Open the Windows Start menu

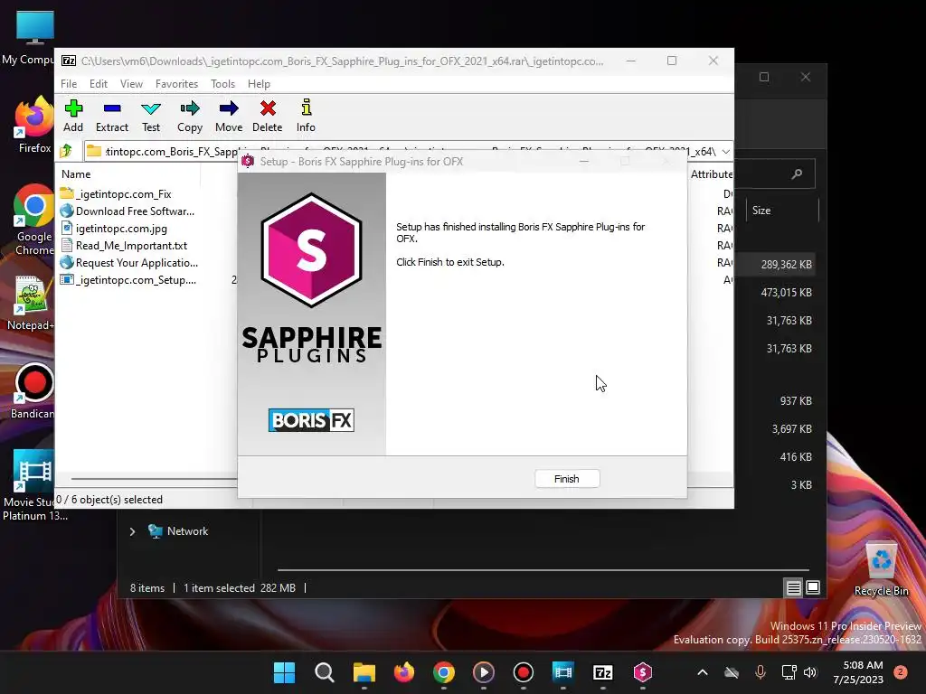click(284, 672)
